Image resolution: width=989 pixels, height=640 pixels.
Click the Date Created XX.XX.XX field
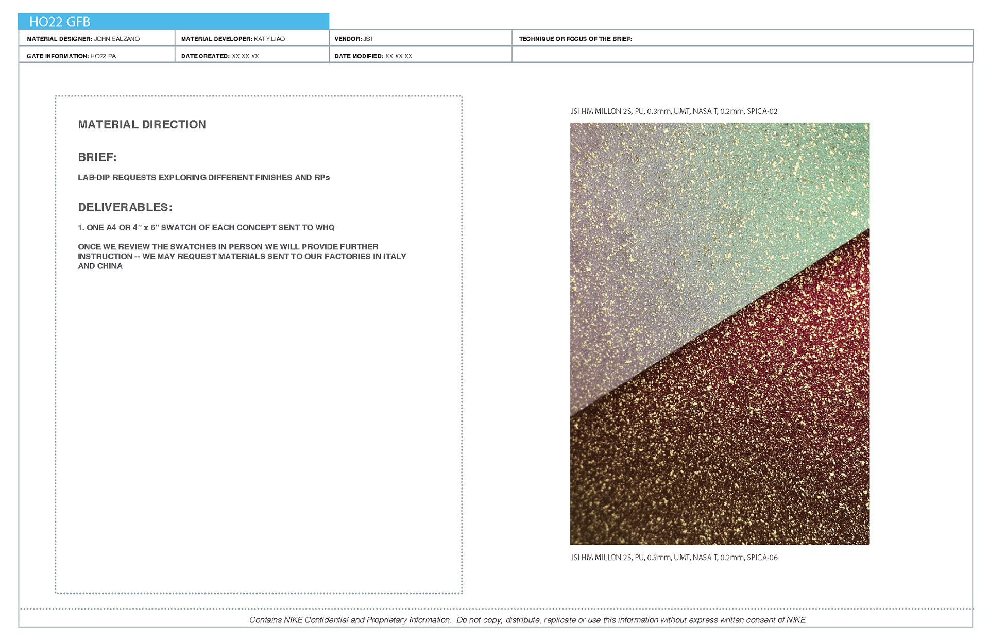[x=220, y=56]
